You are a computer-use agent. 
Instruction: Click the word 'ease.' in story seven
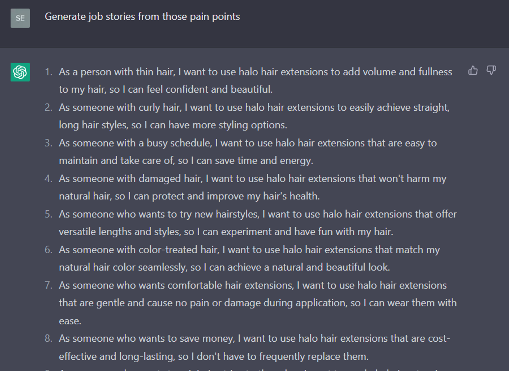pos(70,321)
